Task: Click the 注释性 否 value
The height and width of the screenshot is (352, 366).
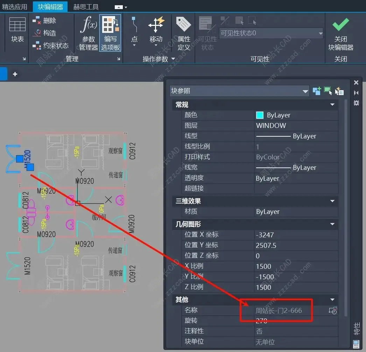Action: click(296, 331)
